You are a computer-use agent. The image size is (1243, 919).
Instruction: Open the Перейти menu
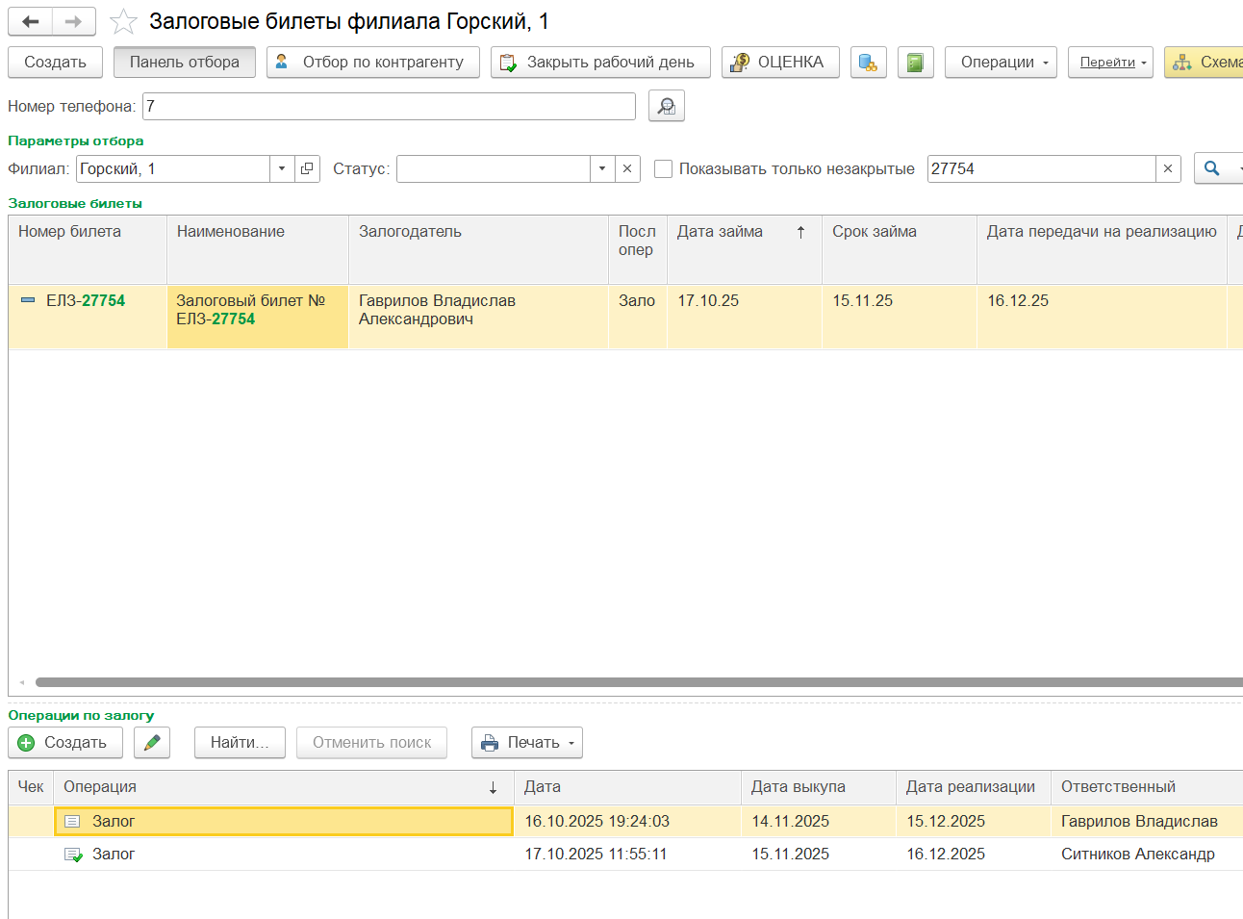[1109, 63]
